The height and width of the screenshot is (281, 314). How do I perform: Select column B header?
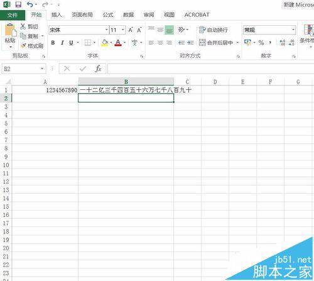[x=126, y=82]
